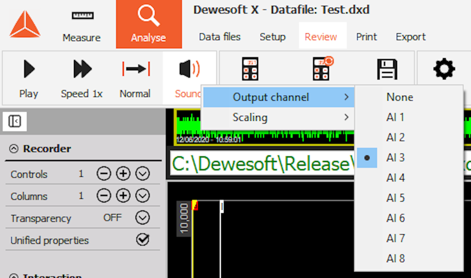The height and width of the screenshot is (278, 471).
Task: Change playback Speed 1x
Action: (x=82, y=78)
